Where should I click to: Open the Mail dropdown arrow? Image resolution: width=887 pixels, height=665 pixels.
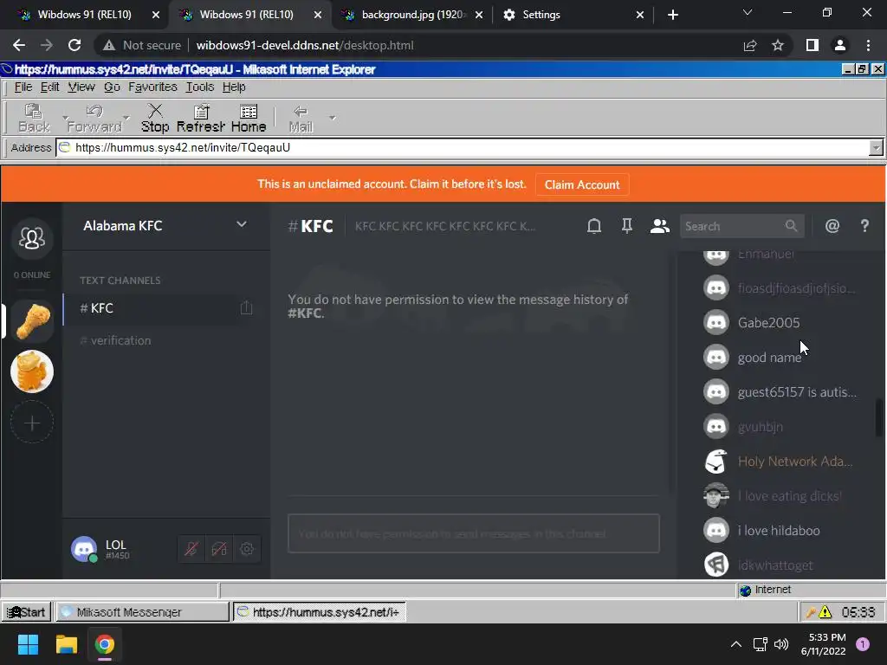(x=332, y=118)
